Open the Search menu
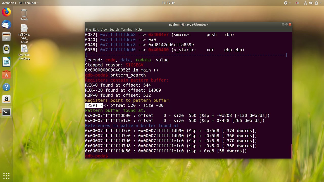The image size is (324, 182). tap(114, 30)
